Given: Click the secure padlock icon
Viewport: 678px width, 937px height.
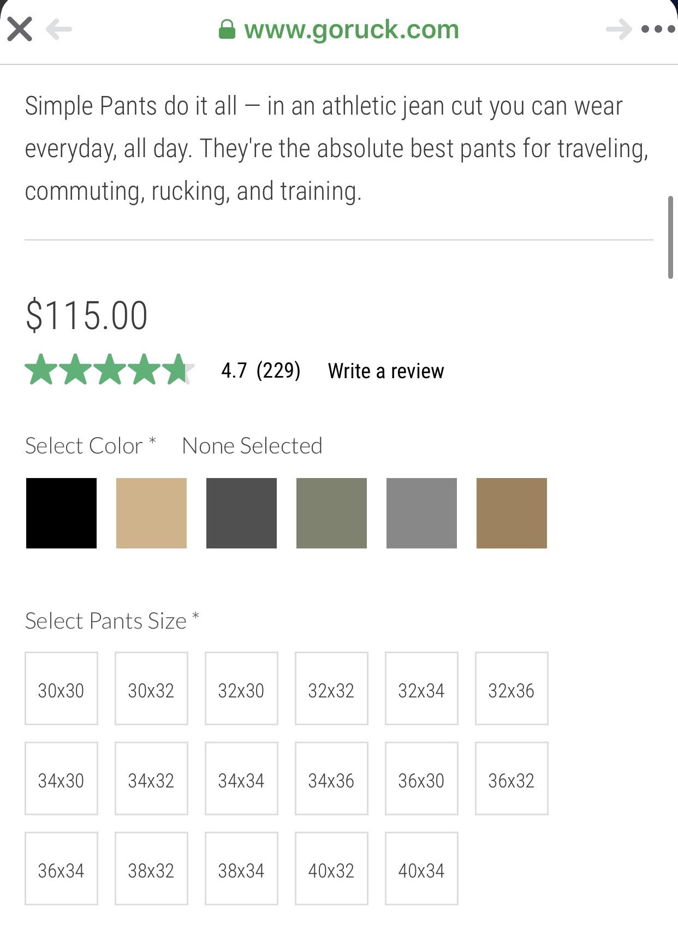Looking at the screenshot, I should 227,29.
